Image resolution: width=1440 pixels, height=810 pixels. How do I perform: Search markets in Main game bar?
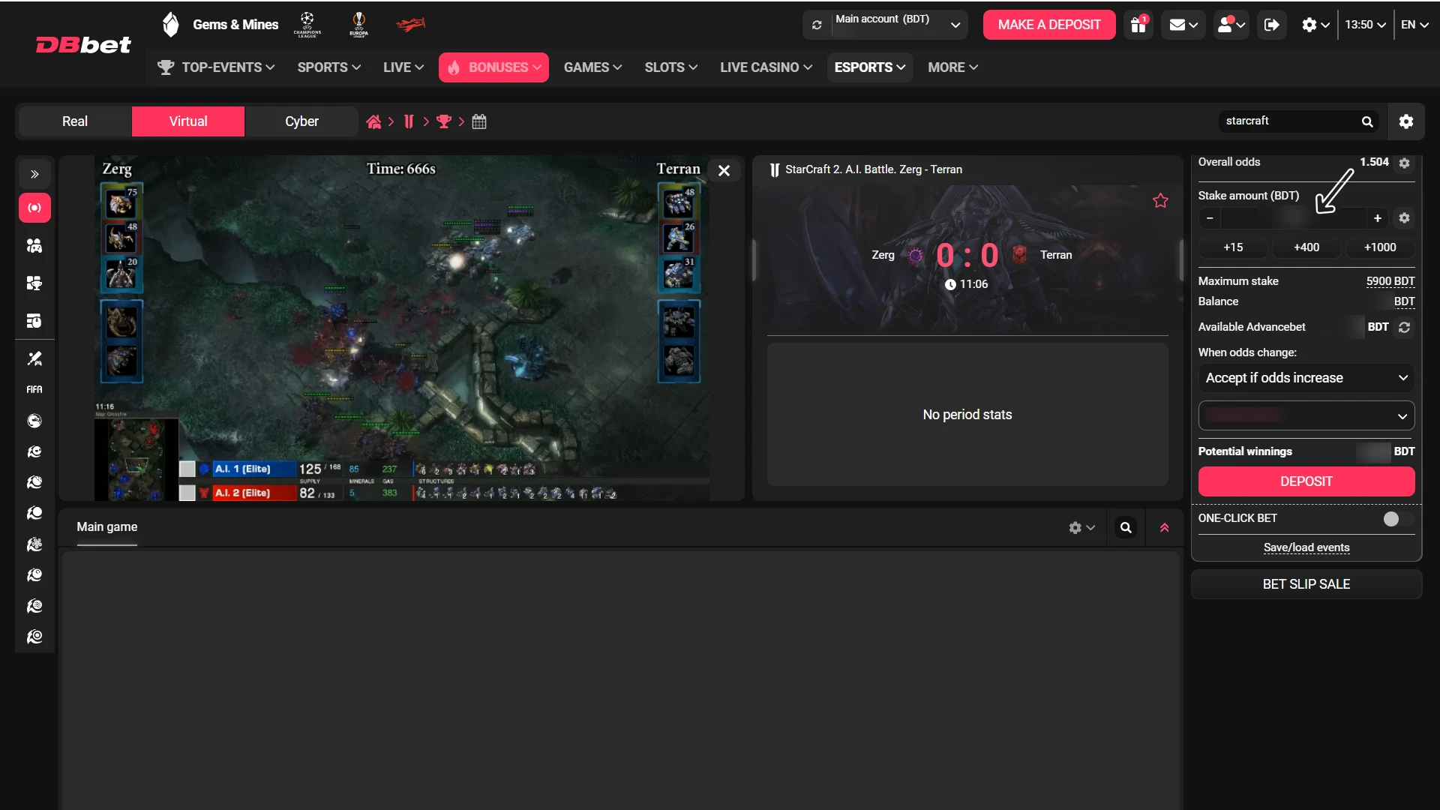tap(1126, 528)
